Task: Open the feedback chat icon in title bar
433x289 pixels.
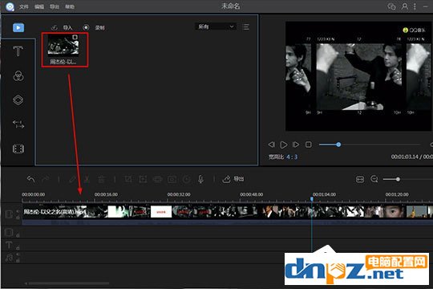Action: pos(391,6)
